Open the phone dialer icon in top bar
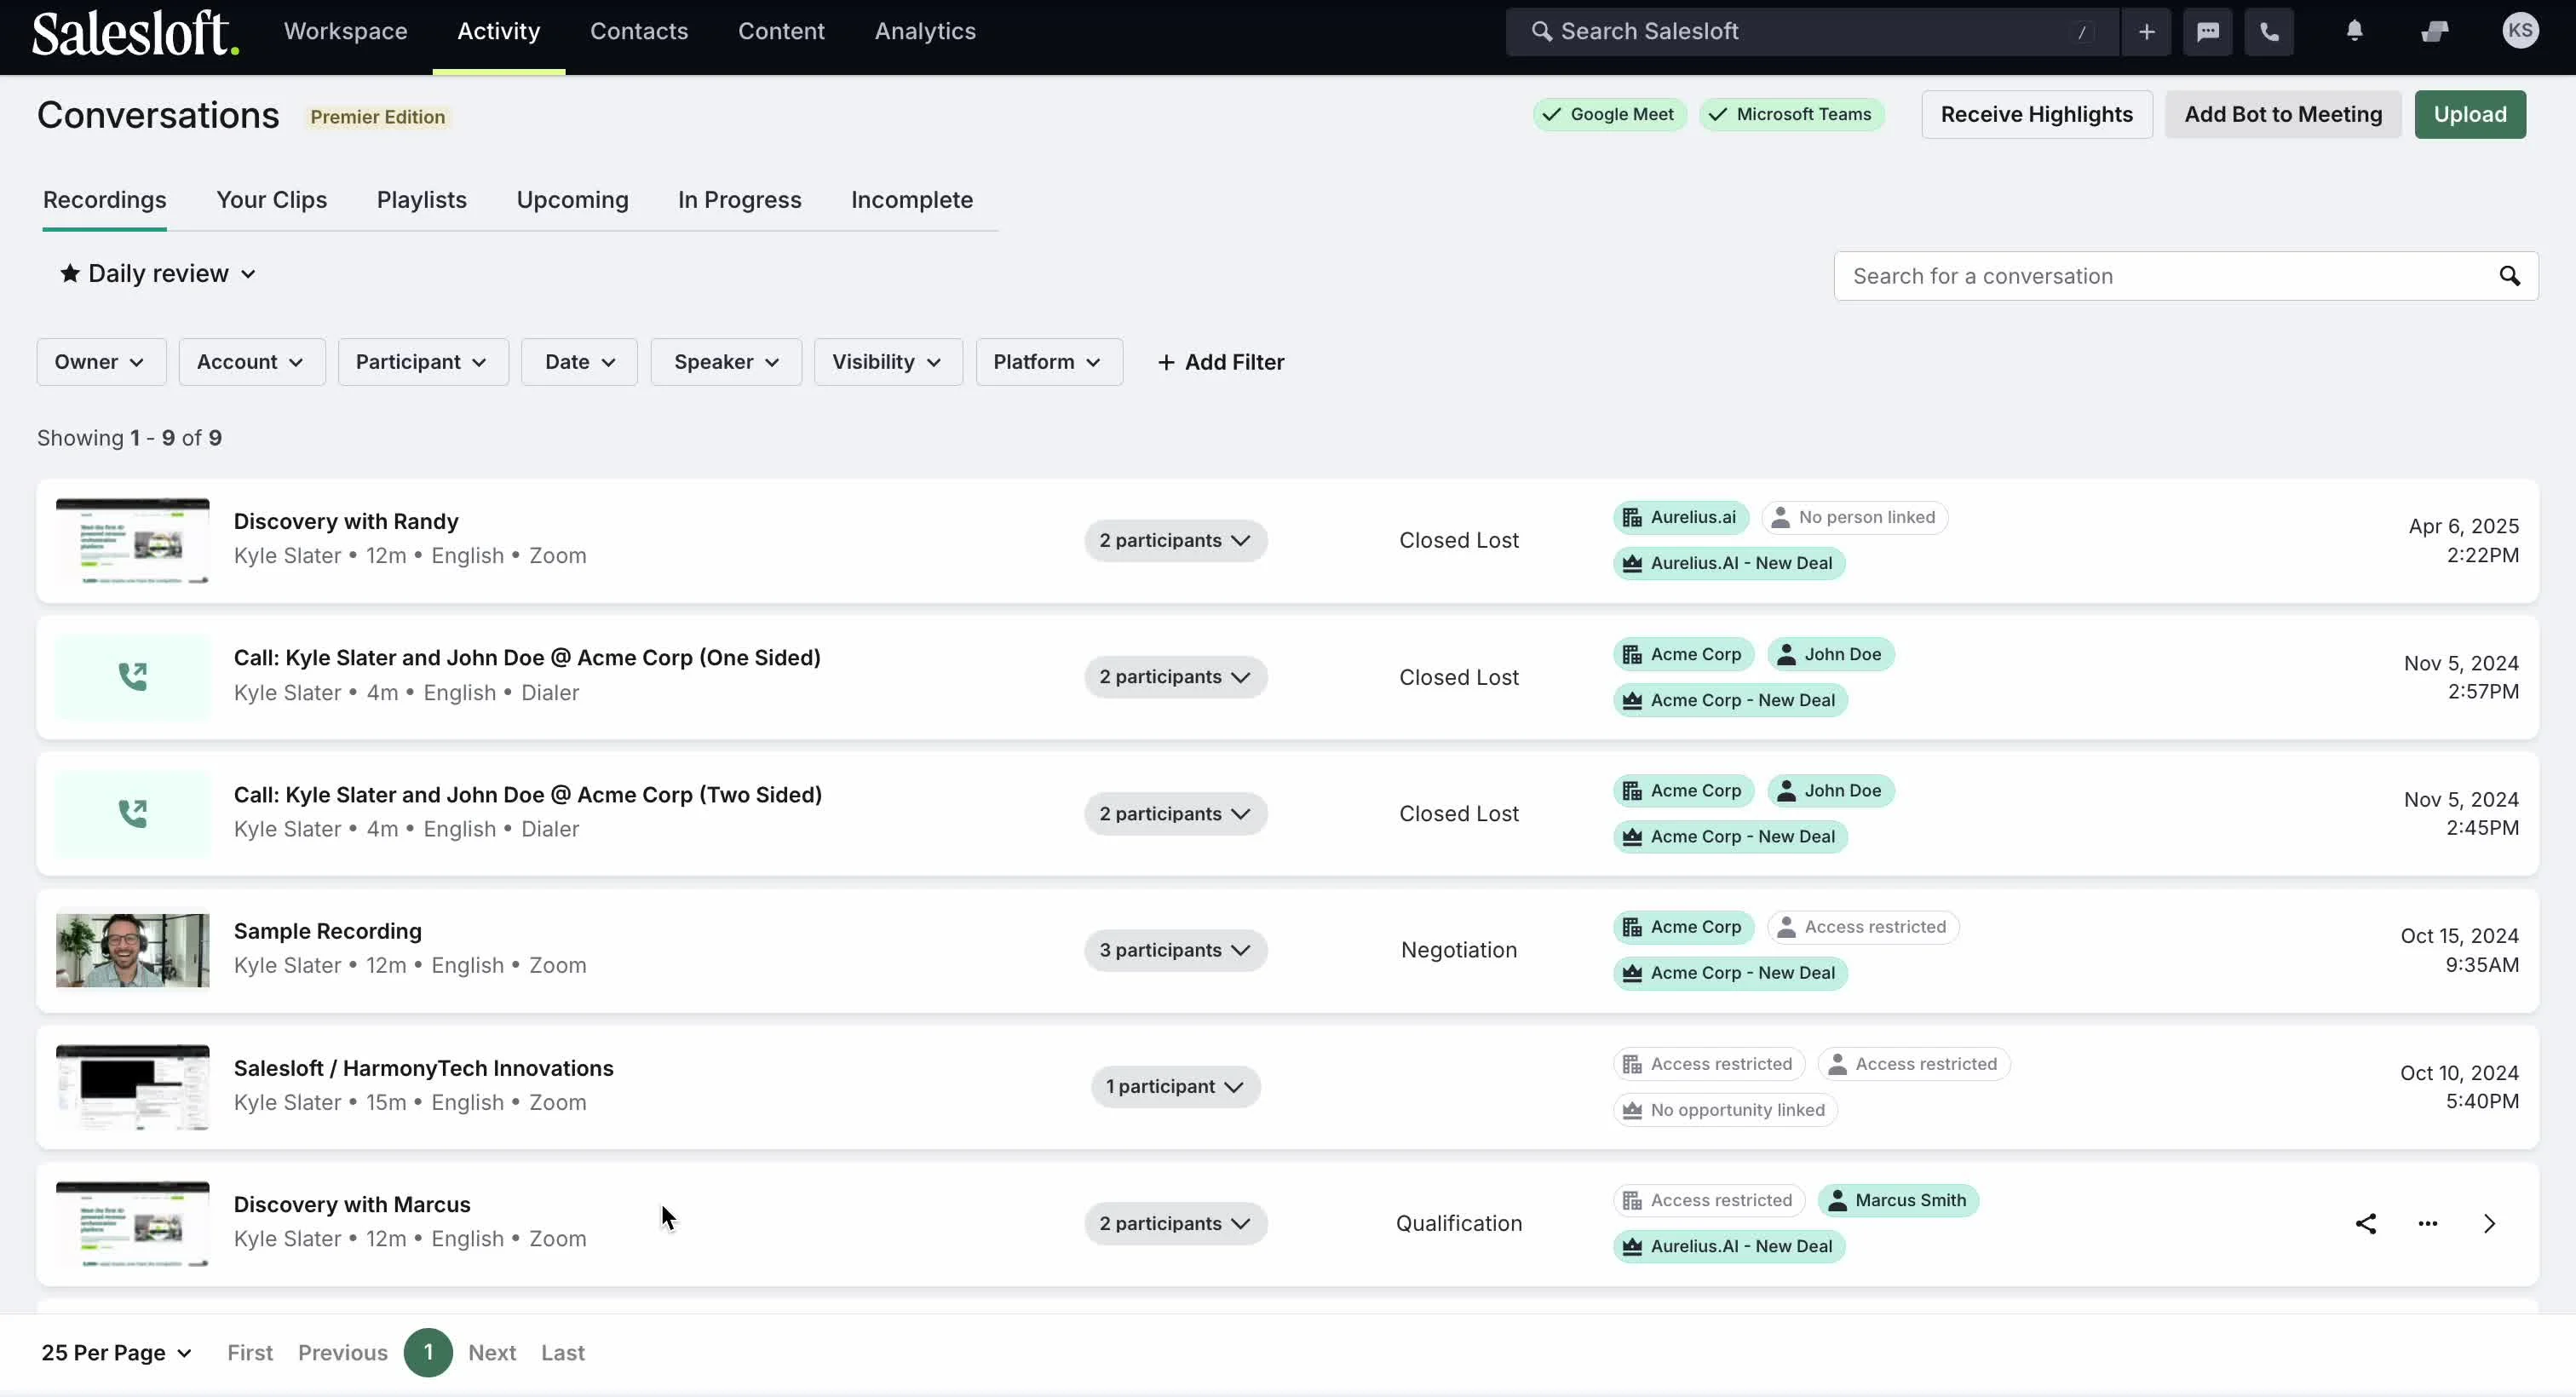The height and width of the screenshot is (1397, 2576). [2269, 32]
